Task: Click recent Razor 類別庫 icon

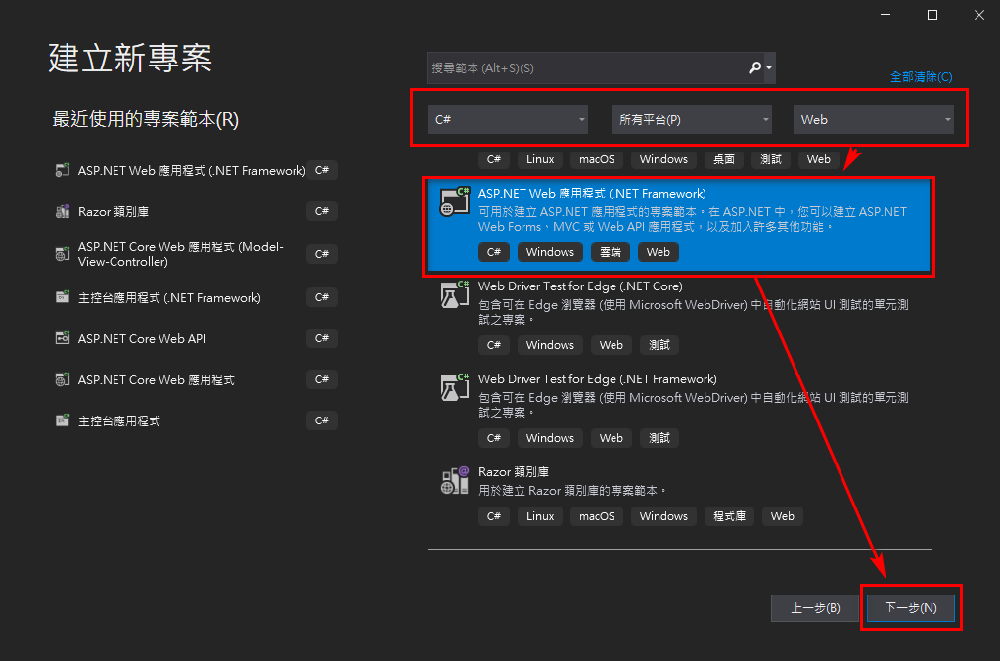Action: 63,211
